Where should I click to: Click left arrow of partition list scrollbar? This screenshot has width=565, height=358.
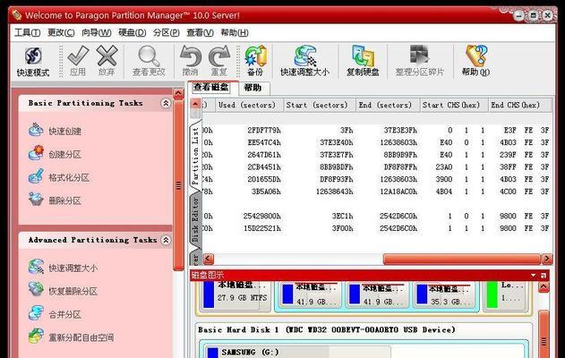[209, 259]
